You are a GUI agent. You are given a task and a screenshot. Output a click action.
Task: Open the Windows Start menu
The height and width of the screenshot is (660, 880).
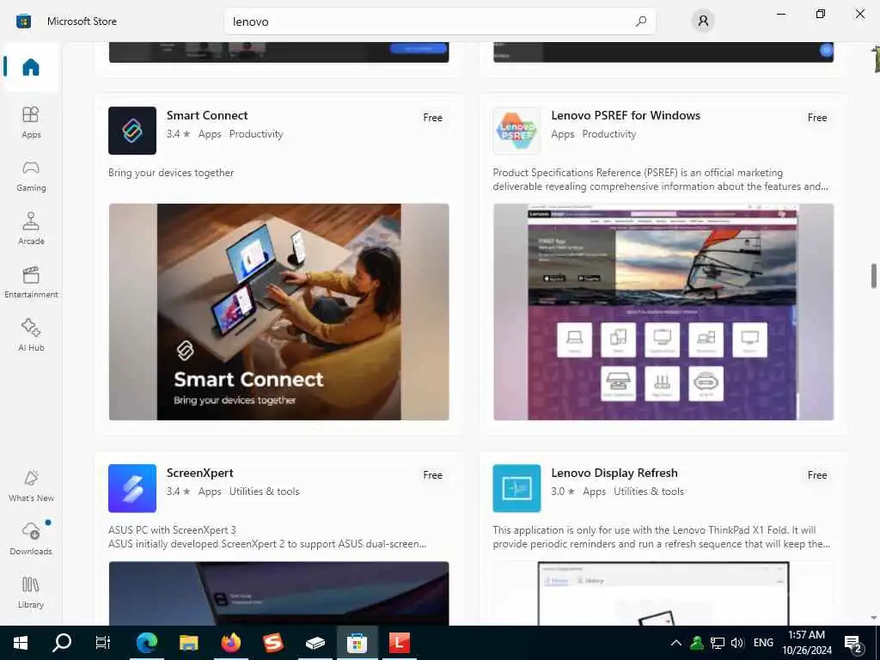pyautogui.click(x=21, y=643)
